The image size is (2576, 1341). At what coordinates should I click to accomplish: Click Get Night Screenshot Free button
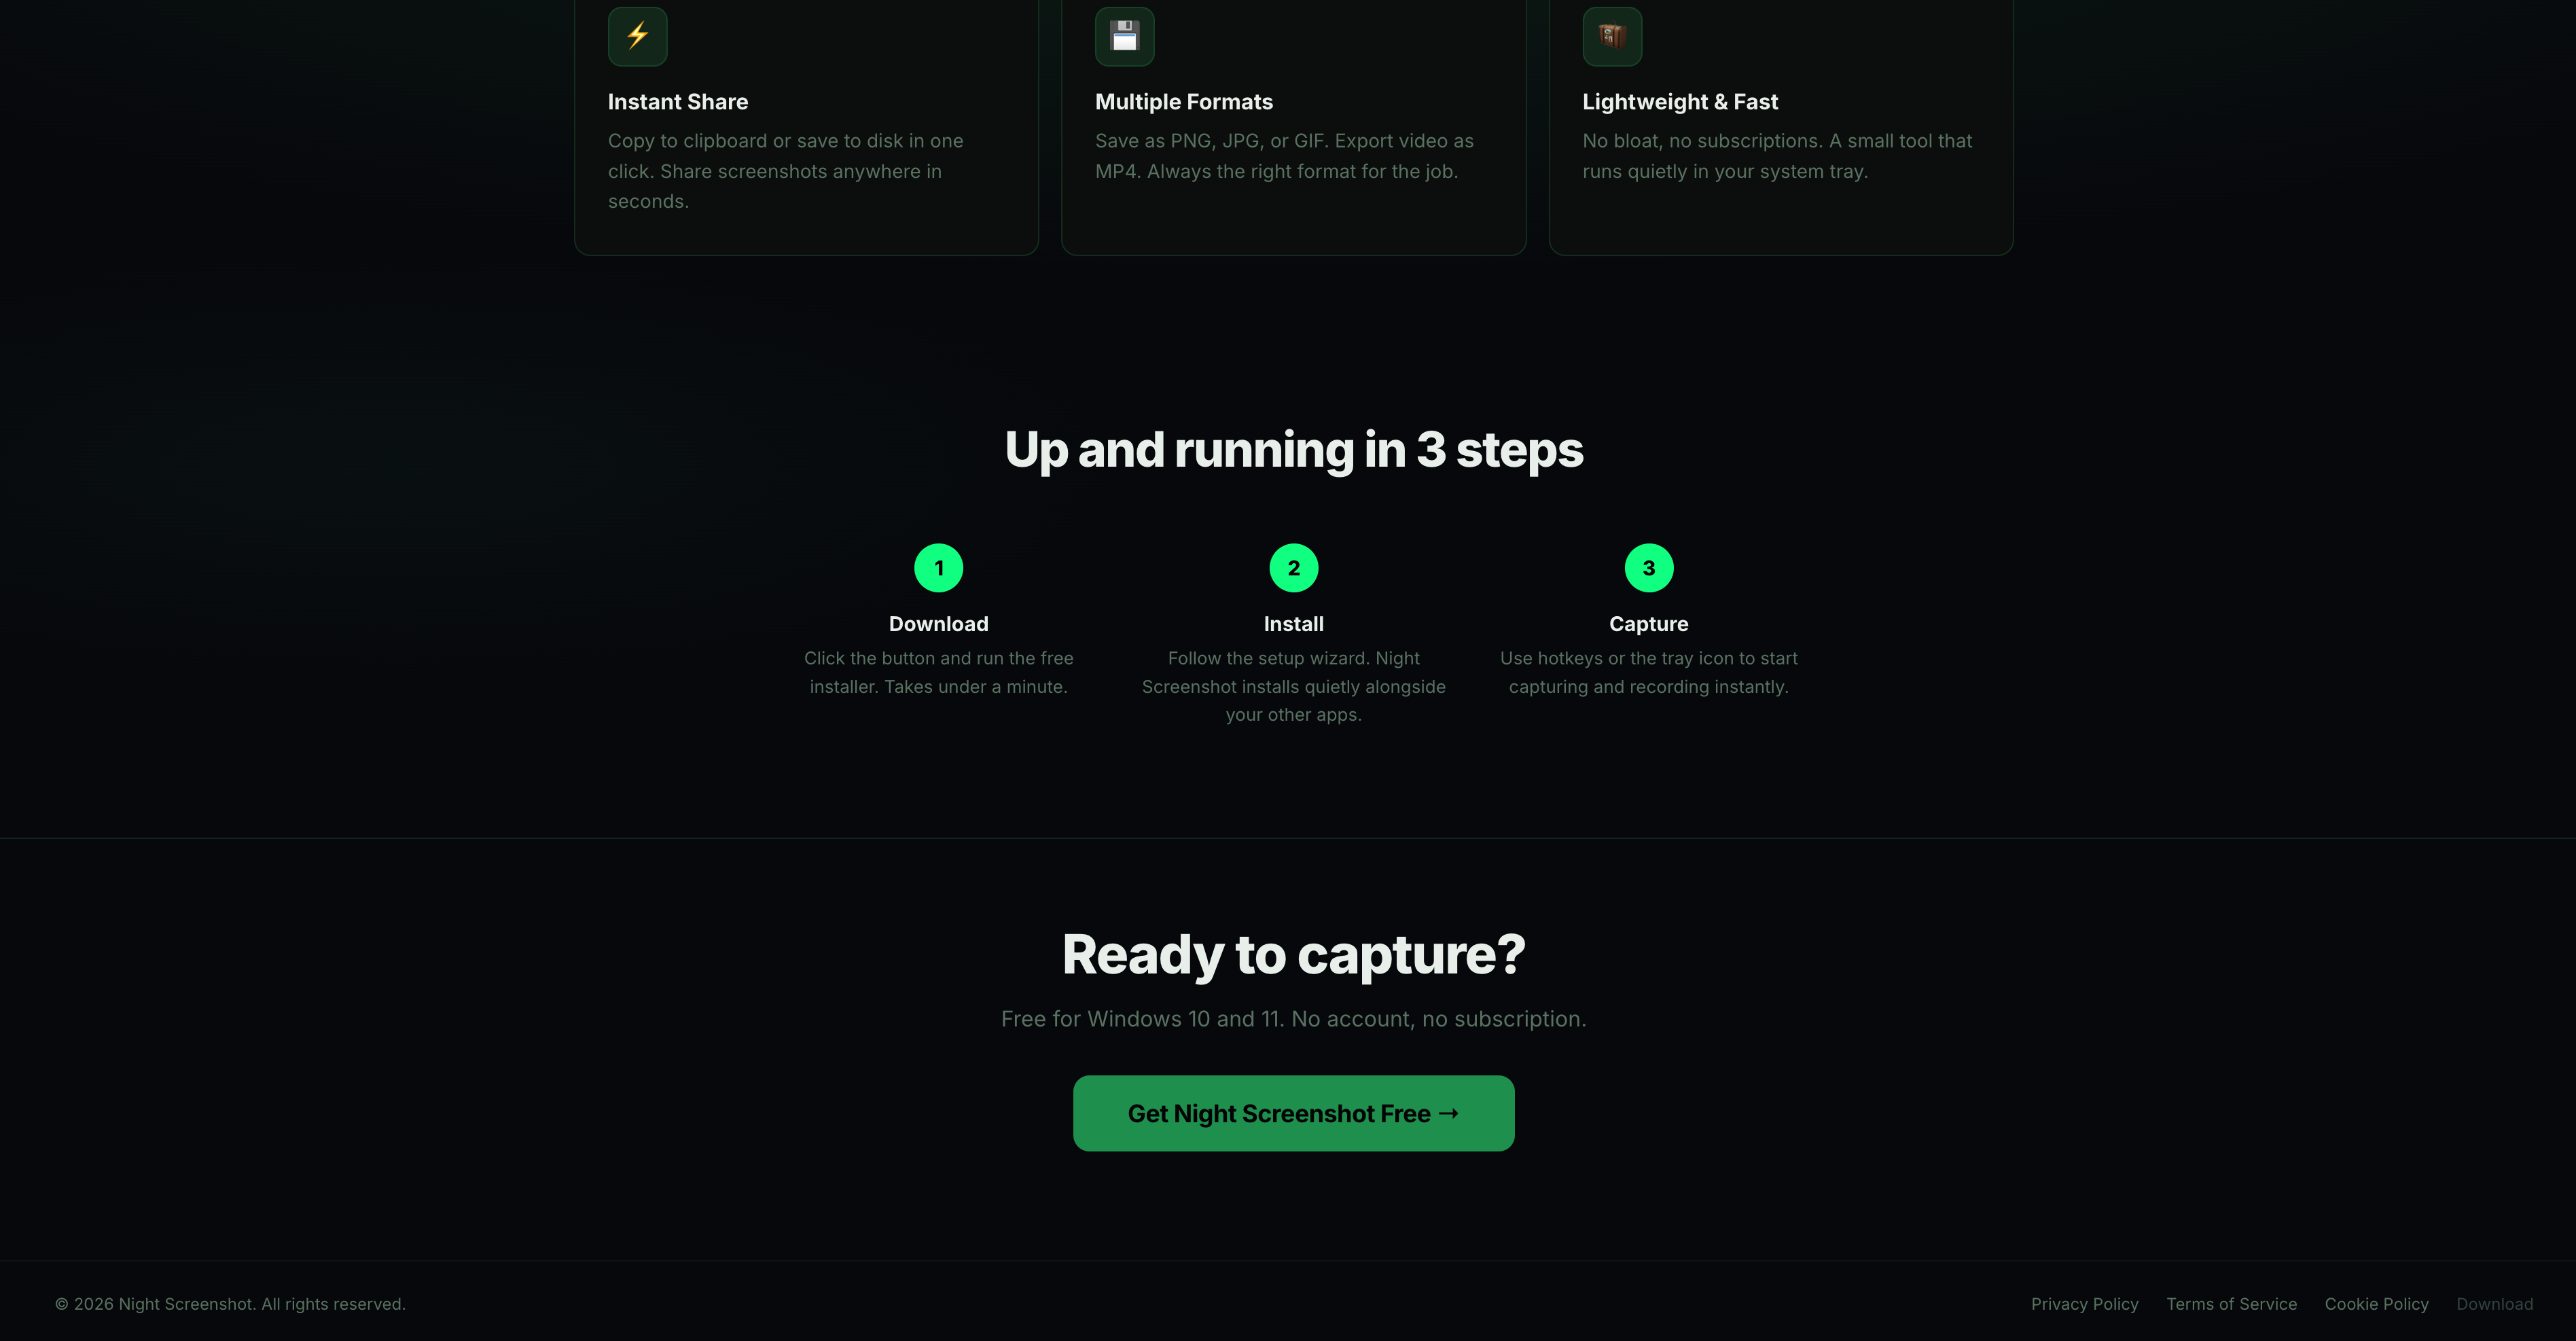(x=1293, y=1113)
